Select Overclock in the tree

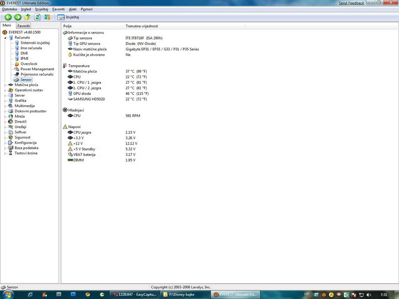28,64
